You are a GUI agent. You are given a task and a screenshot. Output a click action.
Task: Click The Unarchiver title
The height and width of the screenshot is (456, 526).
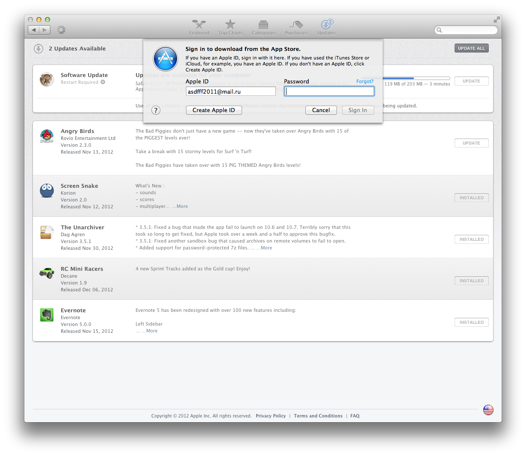[x=83, y=228]
